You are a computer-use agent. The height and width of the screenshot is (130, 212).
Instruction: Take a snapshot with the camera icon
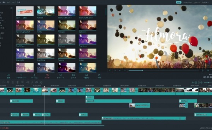208,70
